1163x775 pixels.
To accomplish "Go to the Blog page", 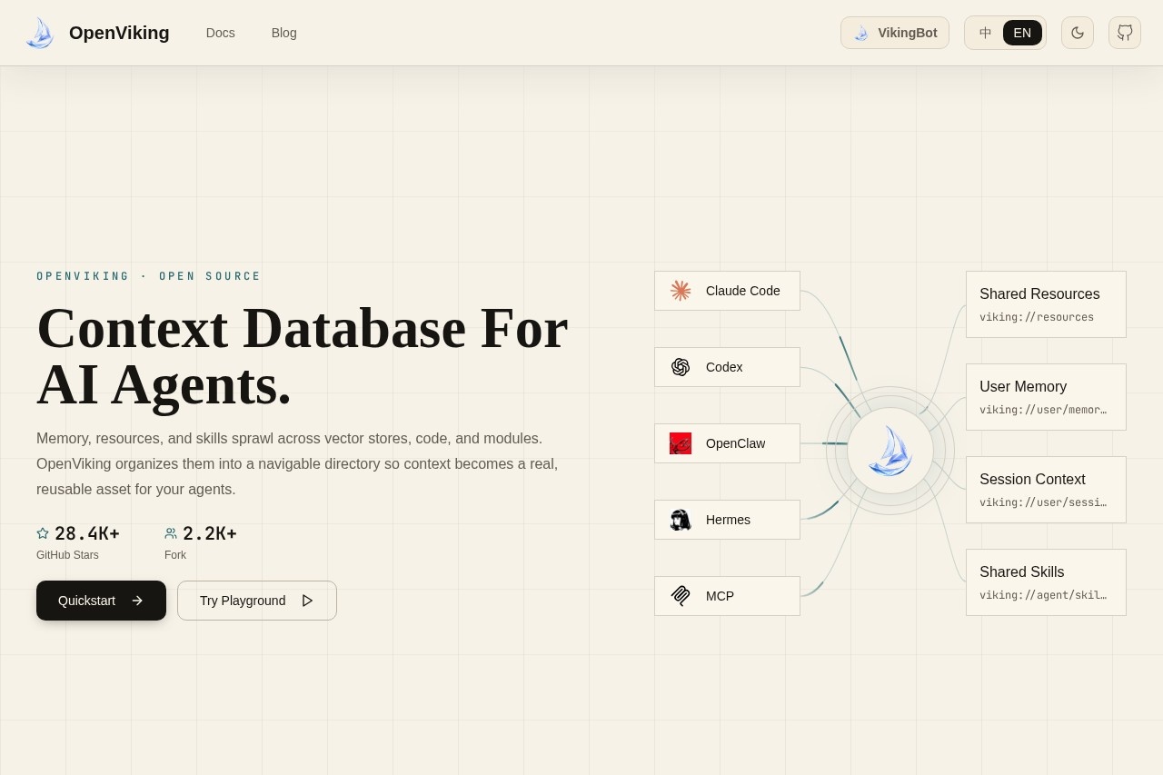I will pyautogui.click(x=284, y=33).
